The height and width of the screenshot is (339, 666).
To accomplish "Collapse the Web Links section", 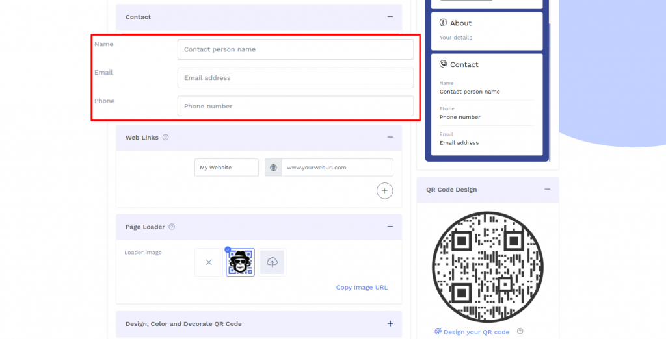I will click(390, 138).
